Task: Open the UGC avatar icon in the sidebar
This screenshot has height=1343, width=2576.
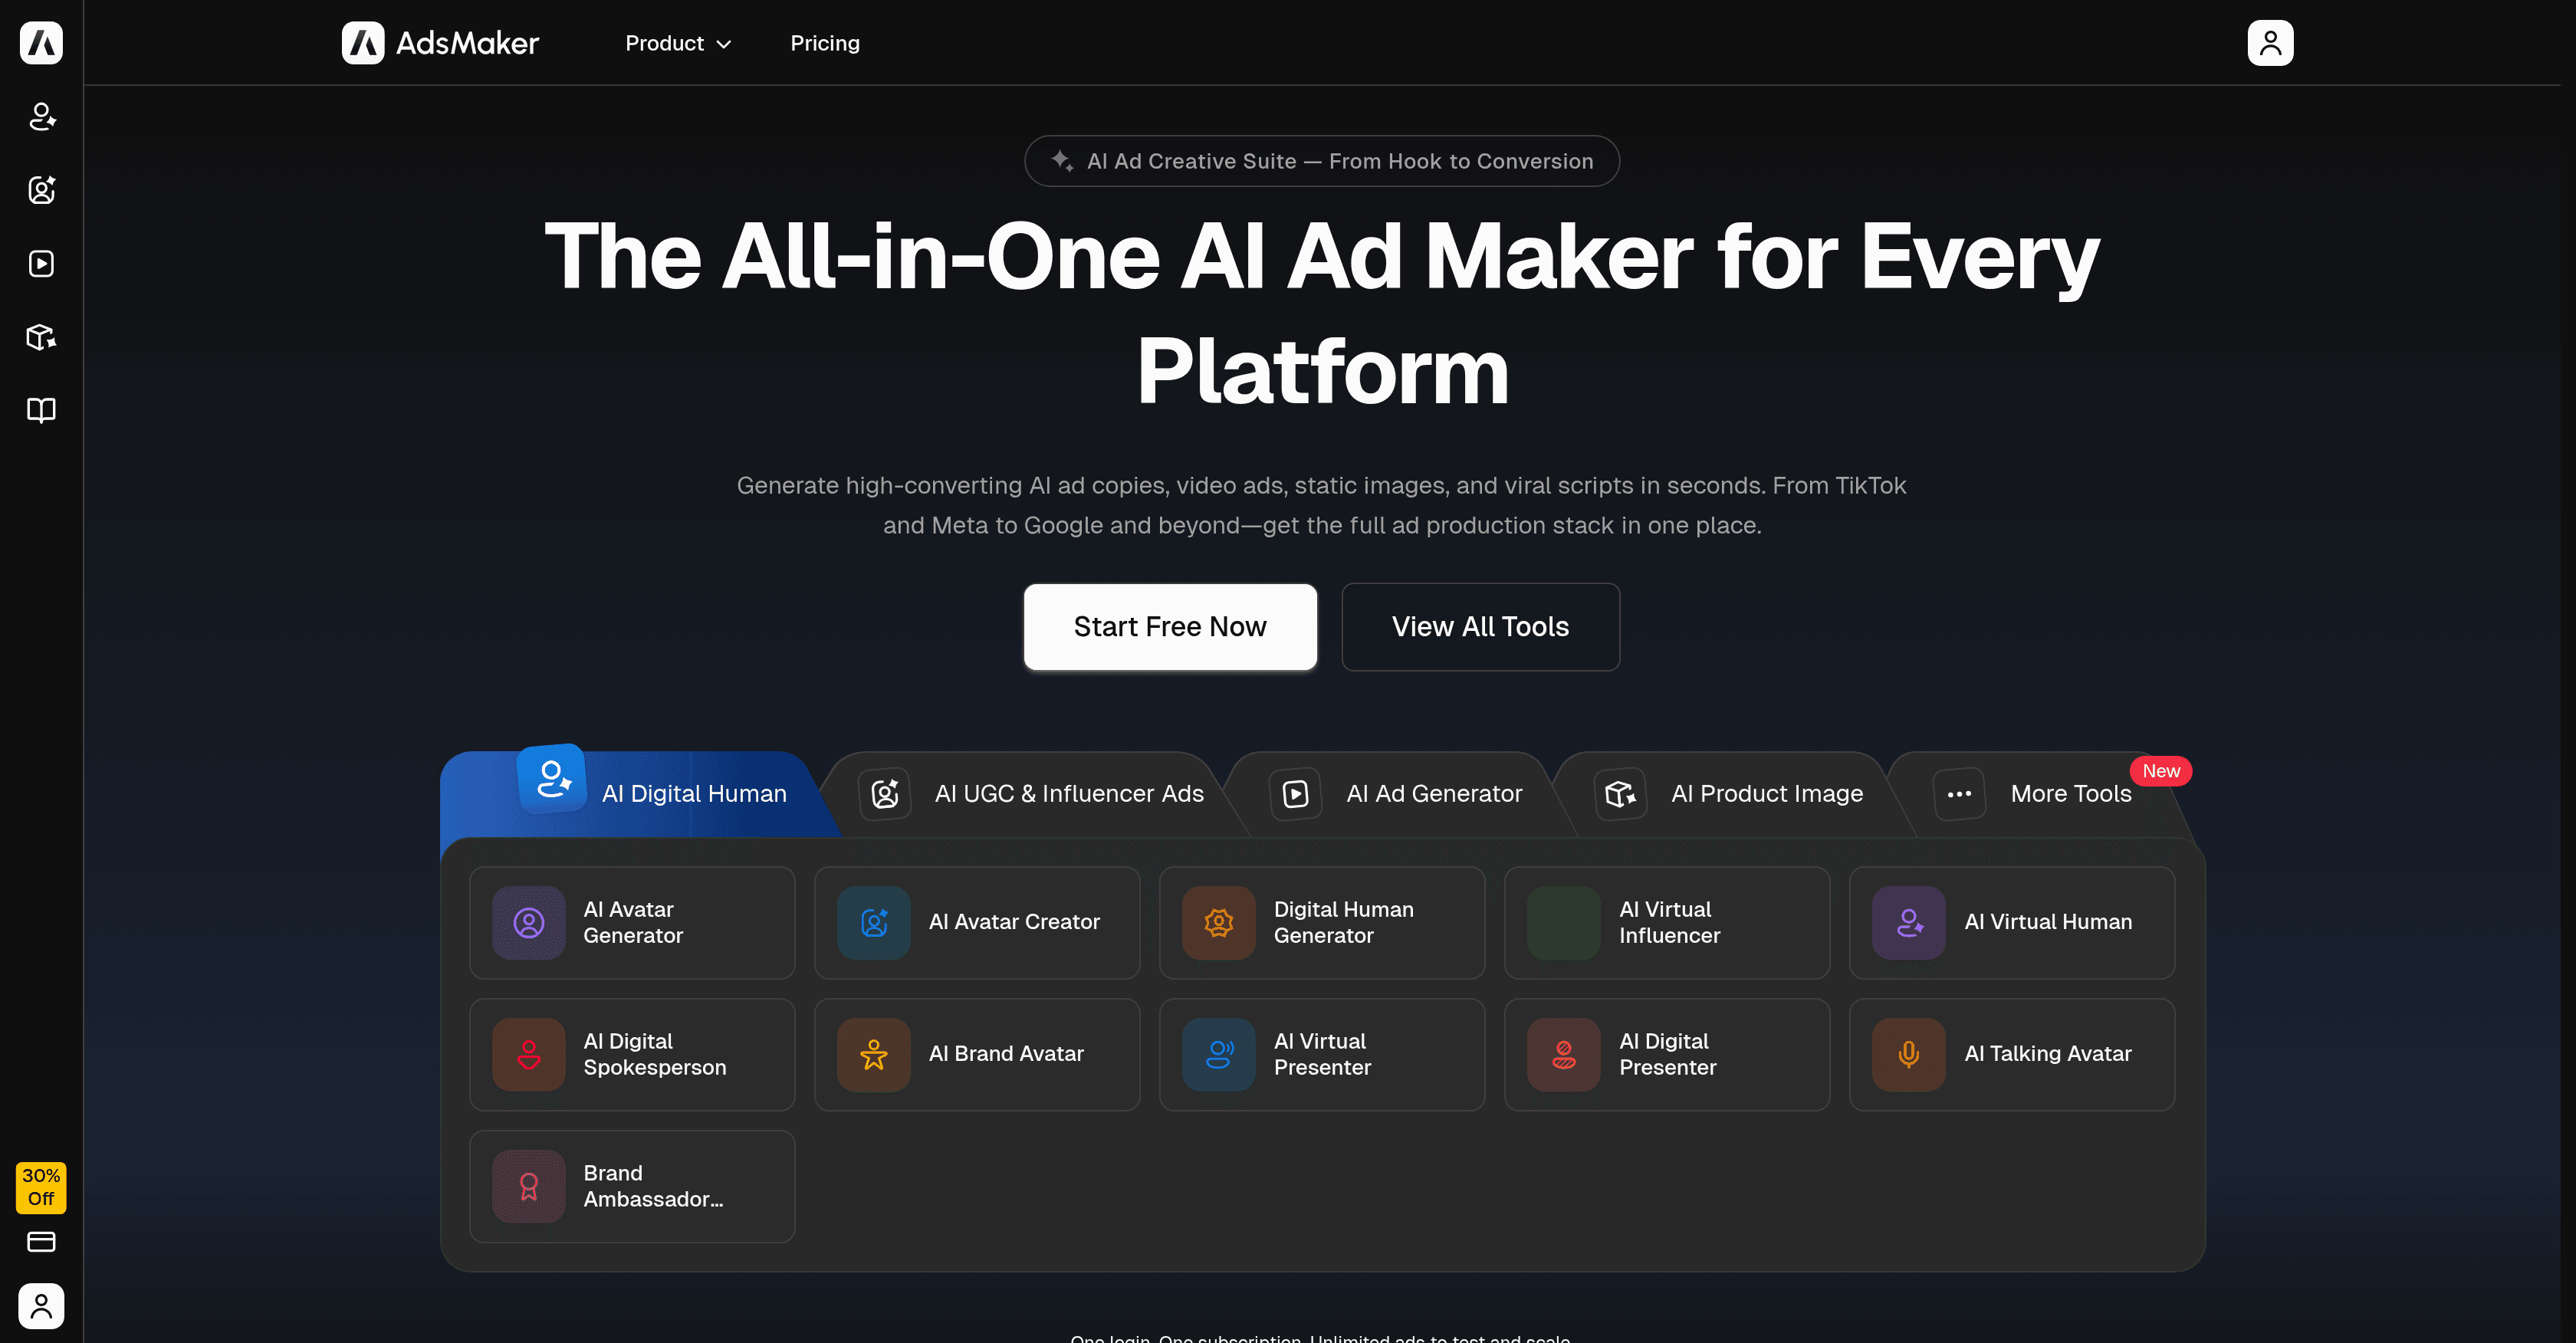Action: 41,190
